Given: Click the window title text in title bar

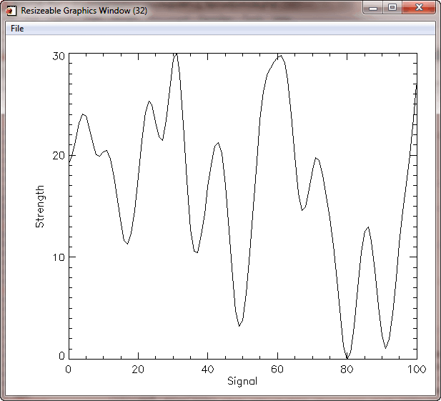Looking at the screenshot, I should [x=84, y=11].
